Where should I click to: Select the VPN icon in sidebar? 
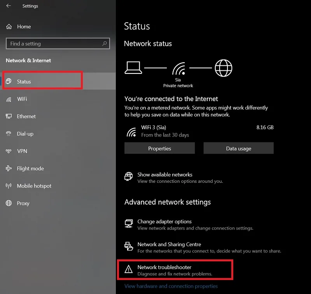click(9, 151)
